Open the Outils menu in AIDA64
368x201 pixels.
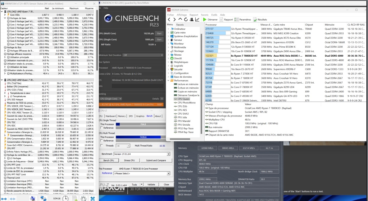tap(214, 15)
